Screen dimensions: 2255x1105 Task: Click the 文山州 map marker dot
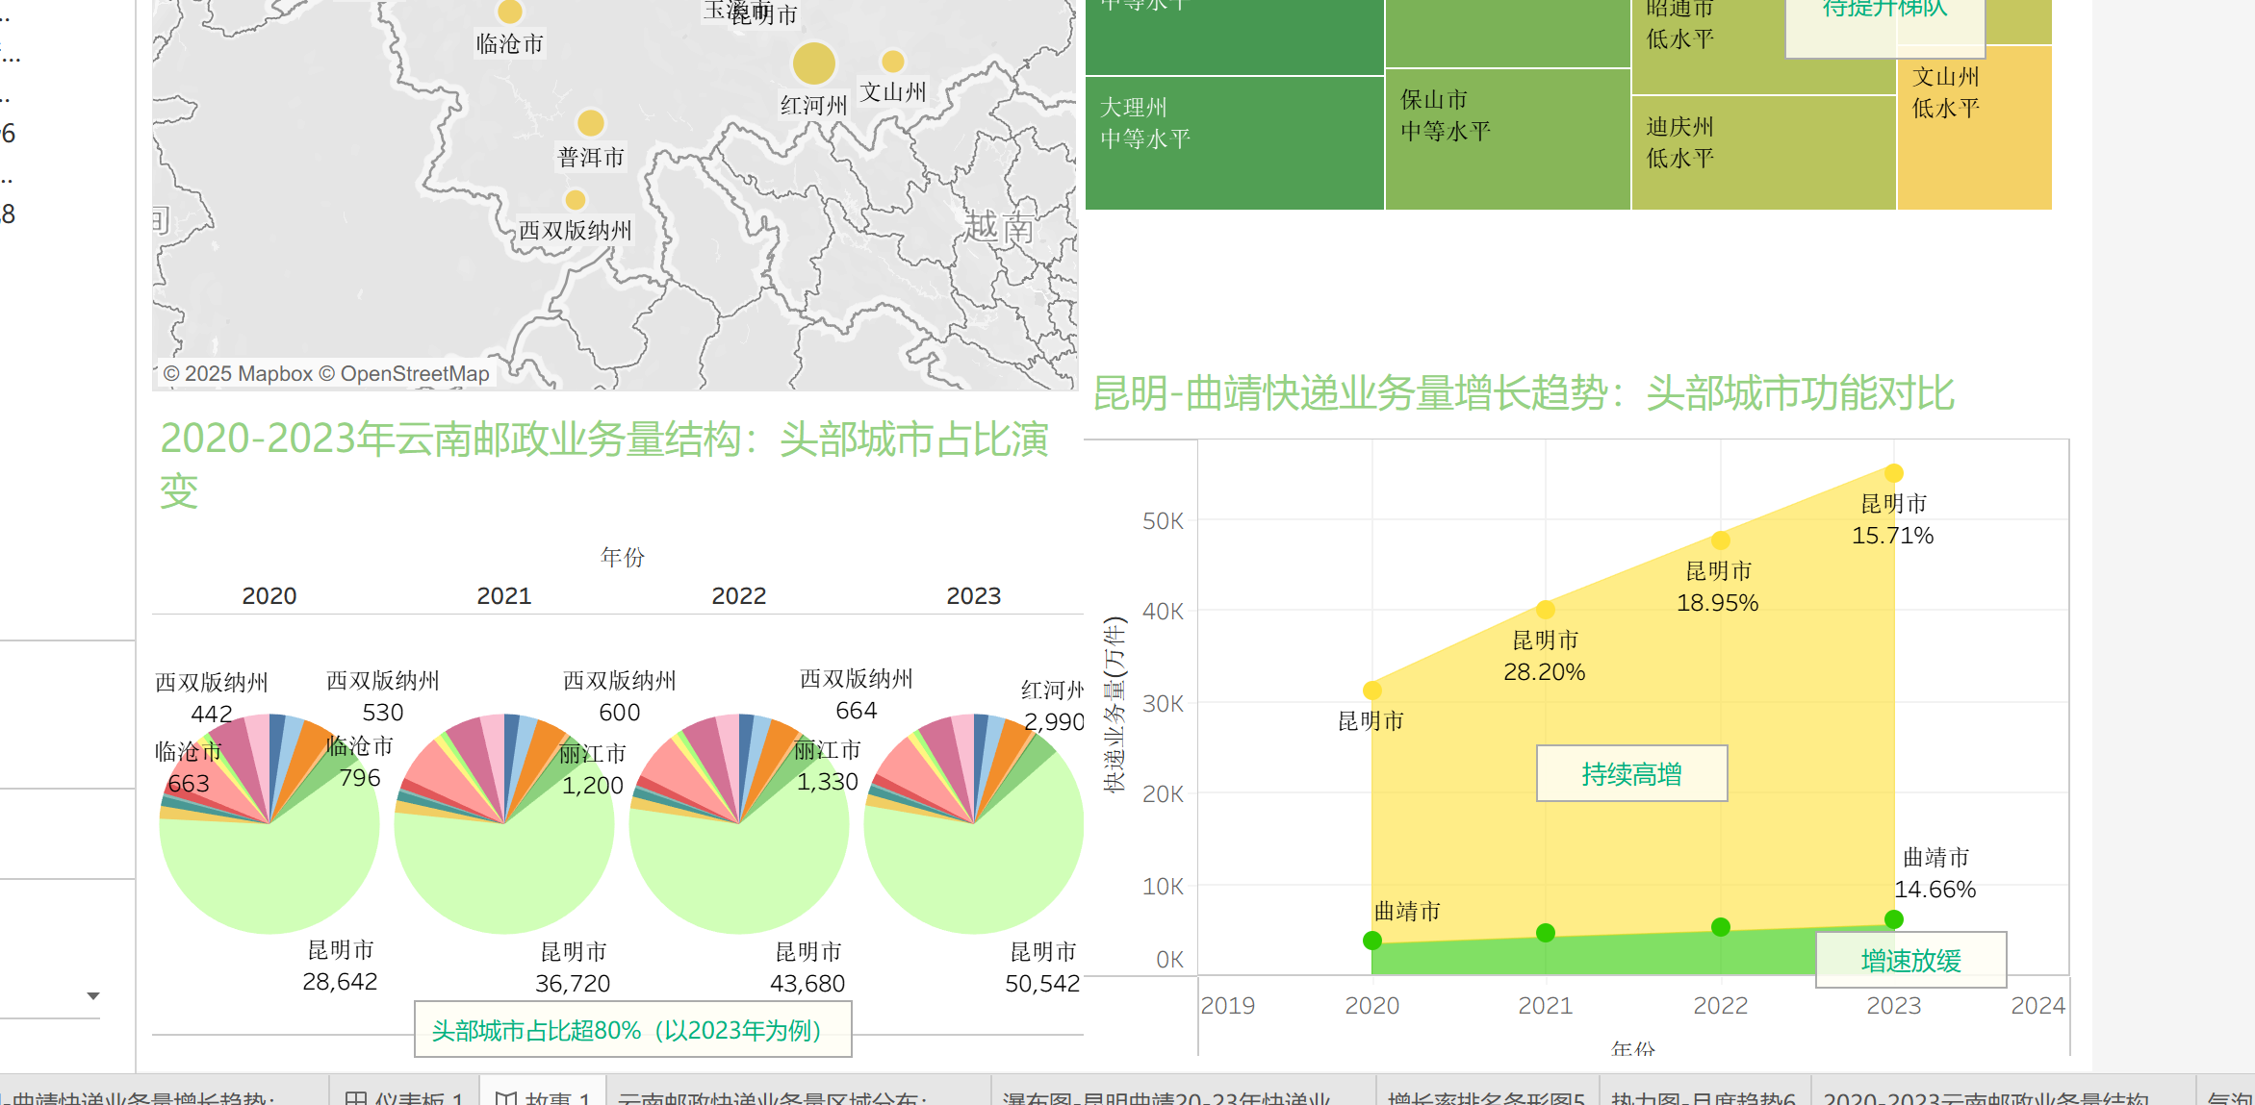(x=893, y=62)
